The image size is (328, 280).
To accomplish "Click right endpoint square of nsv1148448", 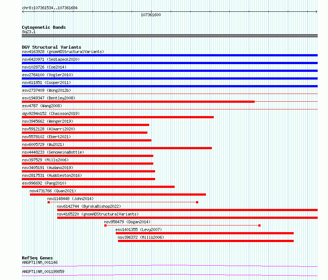I will 197,202.
